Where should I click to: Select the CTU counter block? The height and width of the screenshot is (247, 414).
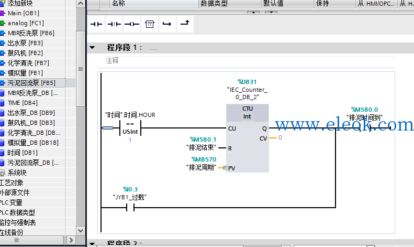click(248, 138)
